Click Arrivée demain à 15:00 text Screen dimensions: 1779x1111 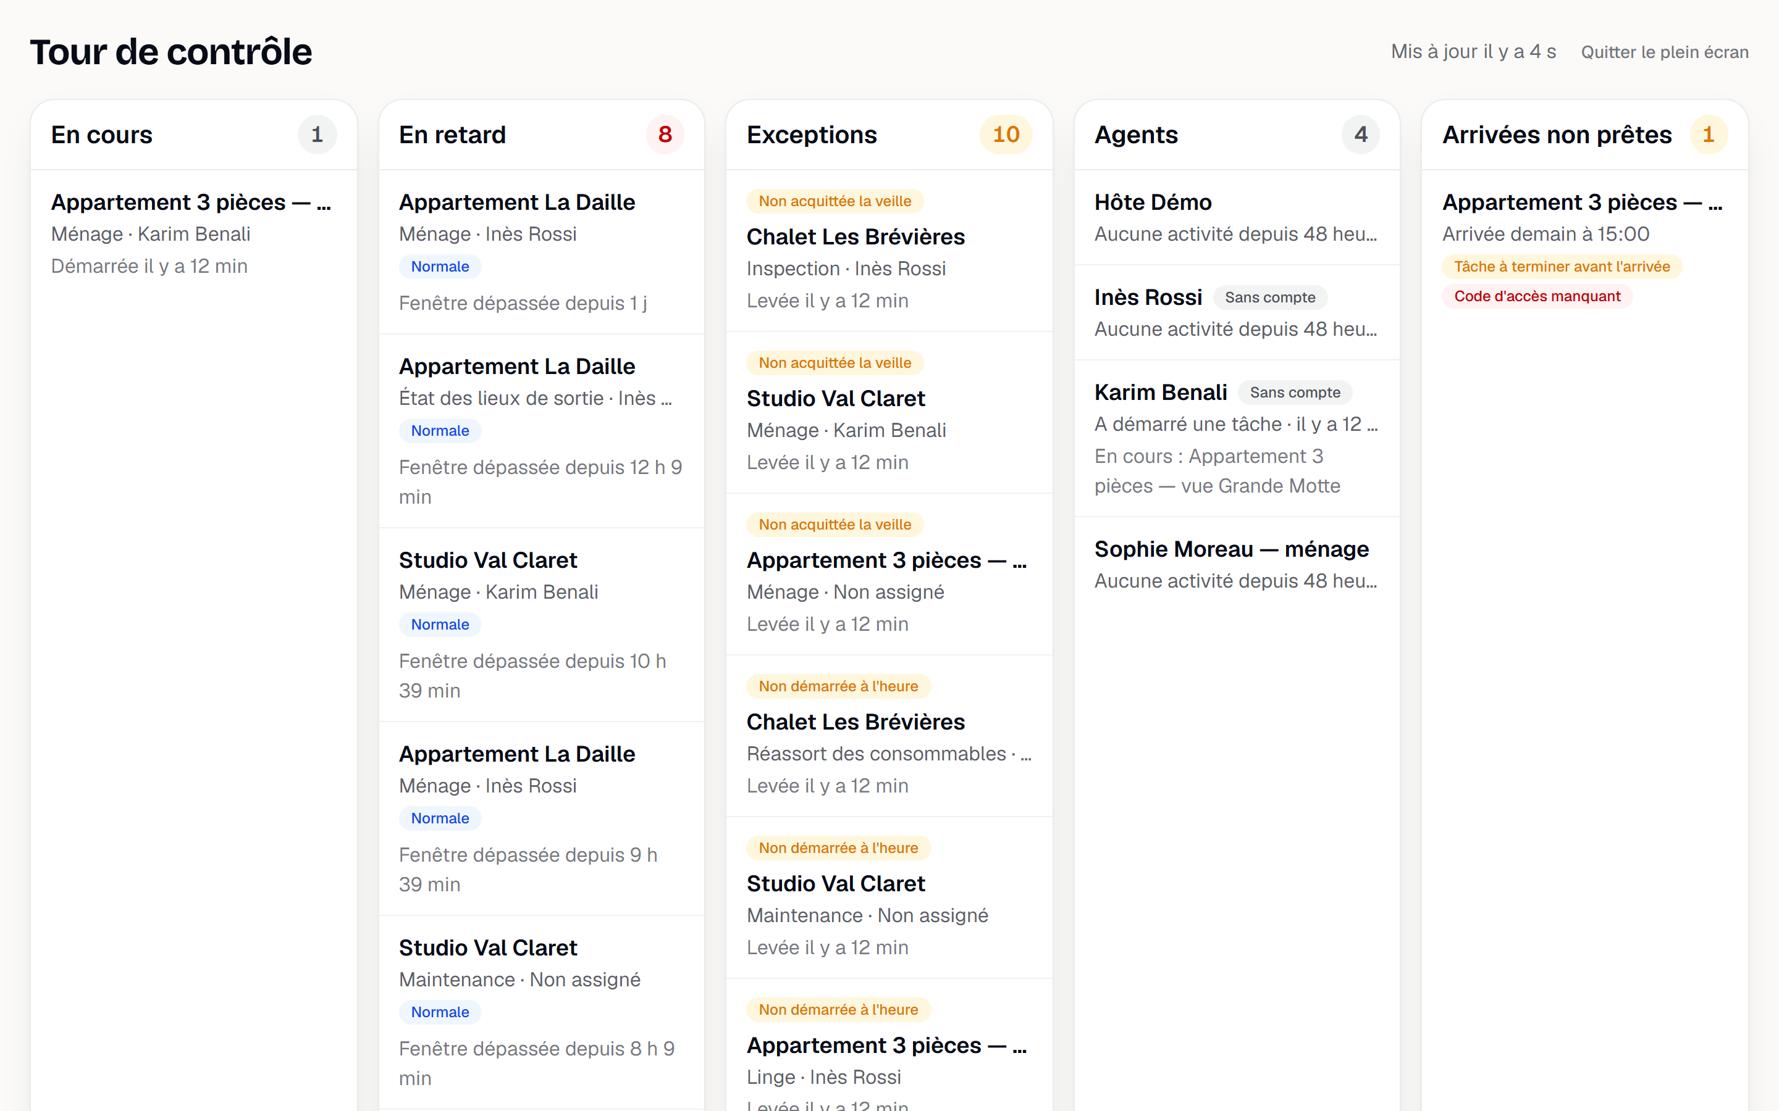coord(1546,234)
